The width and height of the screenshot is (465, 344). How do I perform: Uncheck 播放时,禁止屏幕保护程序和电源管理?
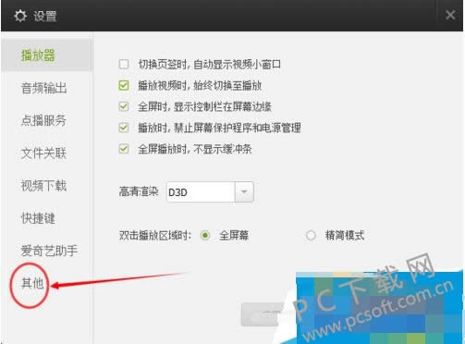point(124,128)
